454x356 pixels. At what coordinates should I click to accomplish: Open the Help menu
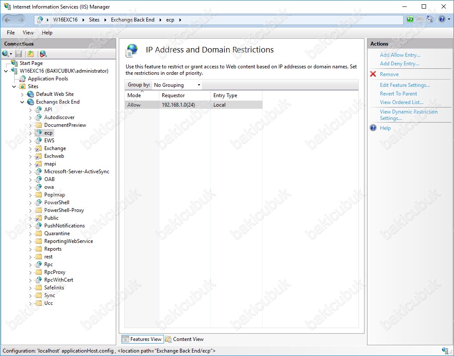click(x=47, y=33)
